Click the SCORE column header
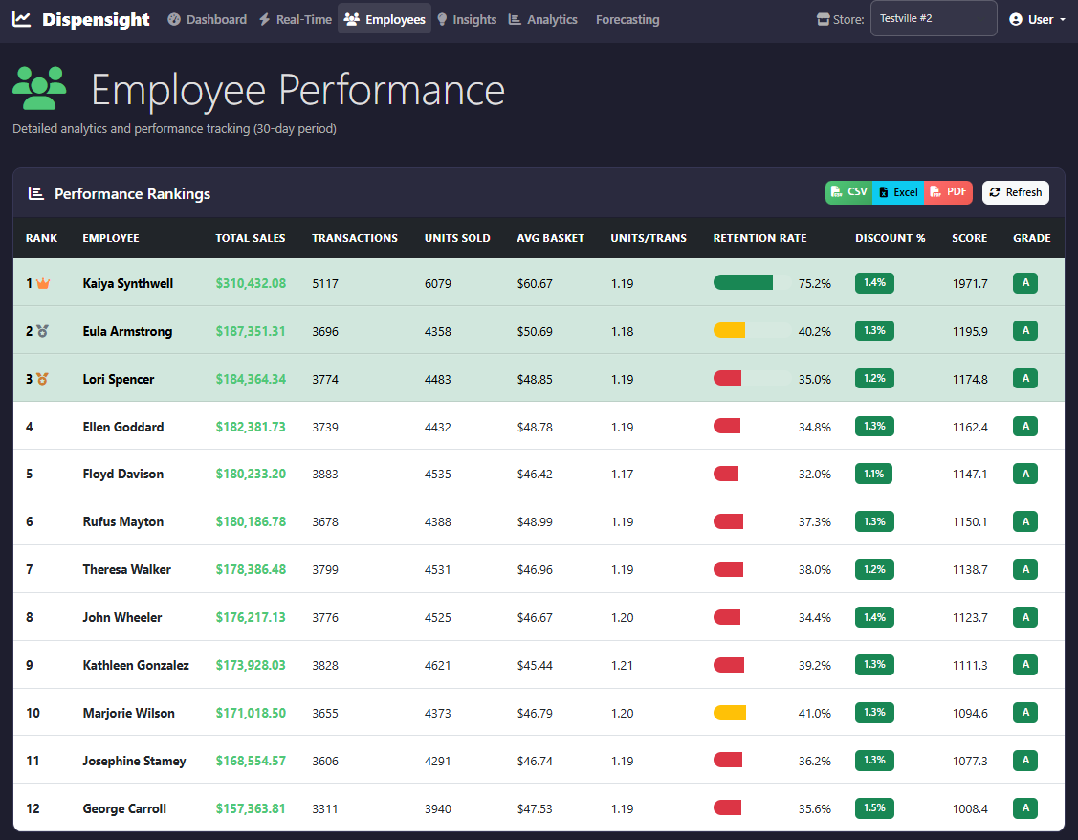This screenshot has height=840, width=1078. pos(969,238)
